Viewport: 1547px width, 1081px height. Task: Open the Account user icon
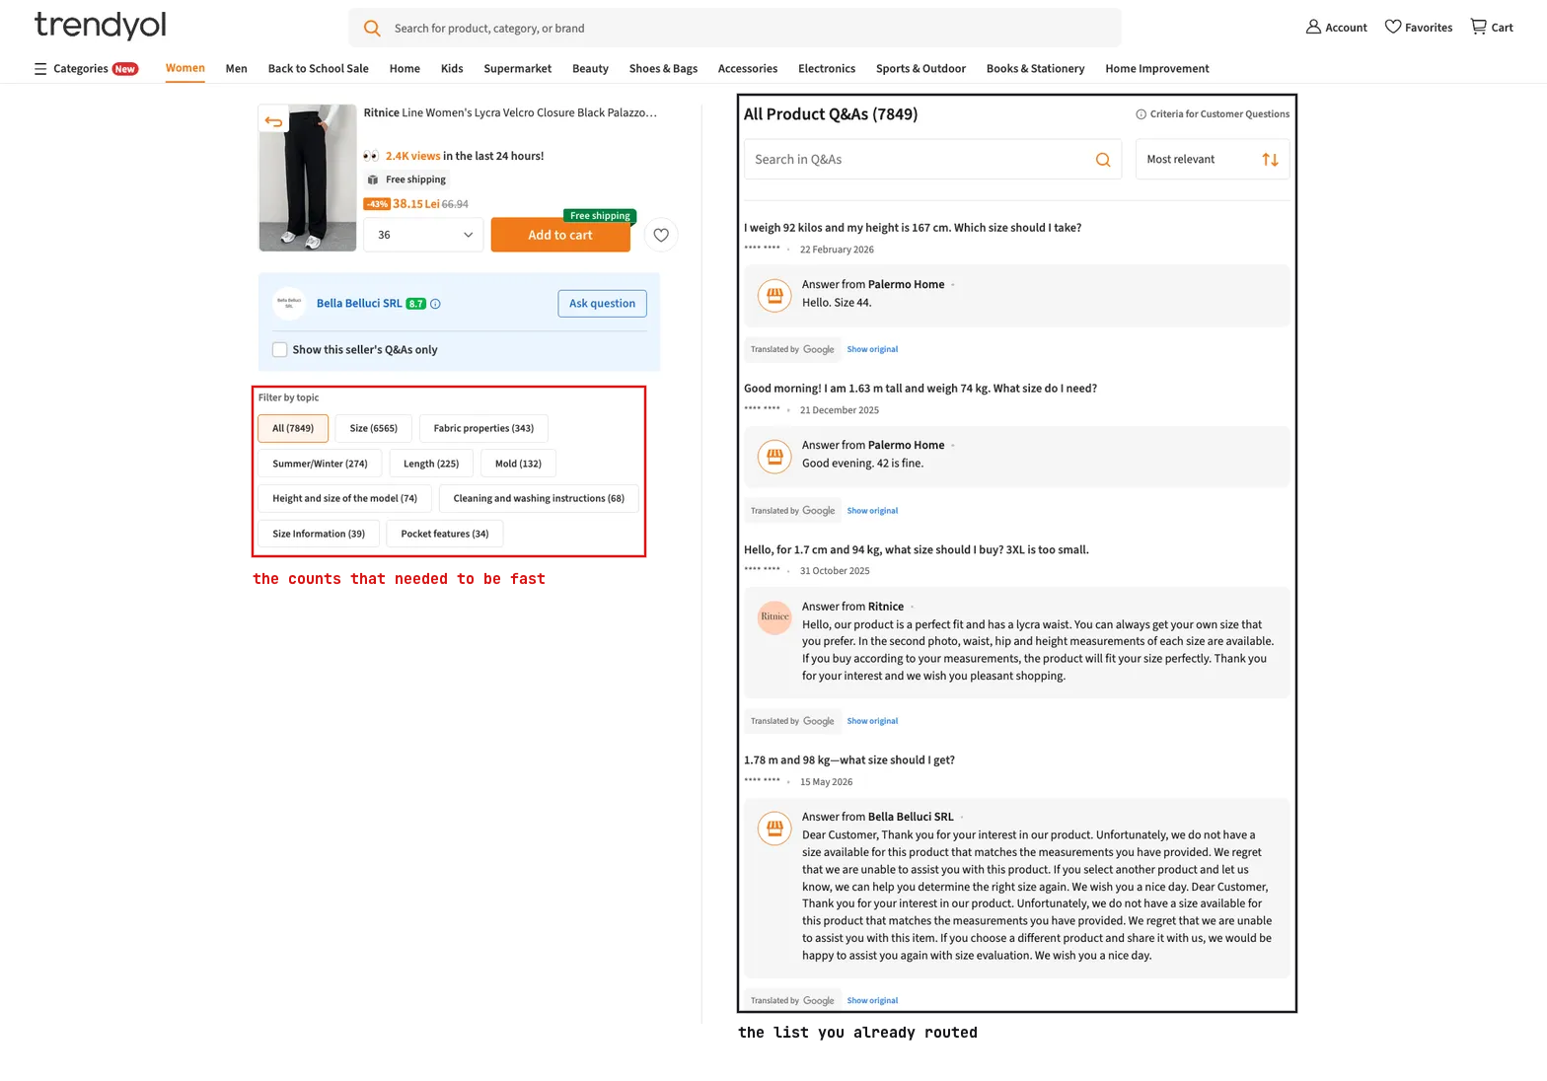pyautogui.click(x=1313, y=27)
